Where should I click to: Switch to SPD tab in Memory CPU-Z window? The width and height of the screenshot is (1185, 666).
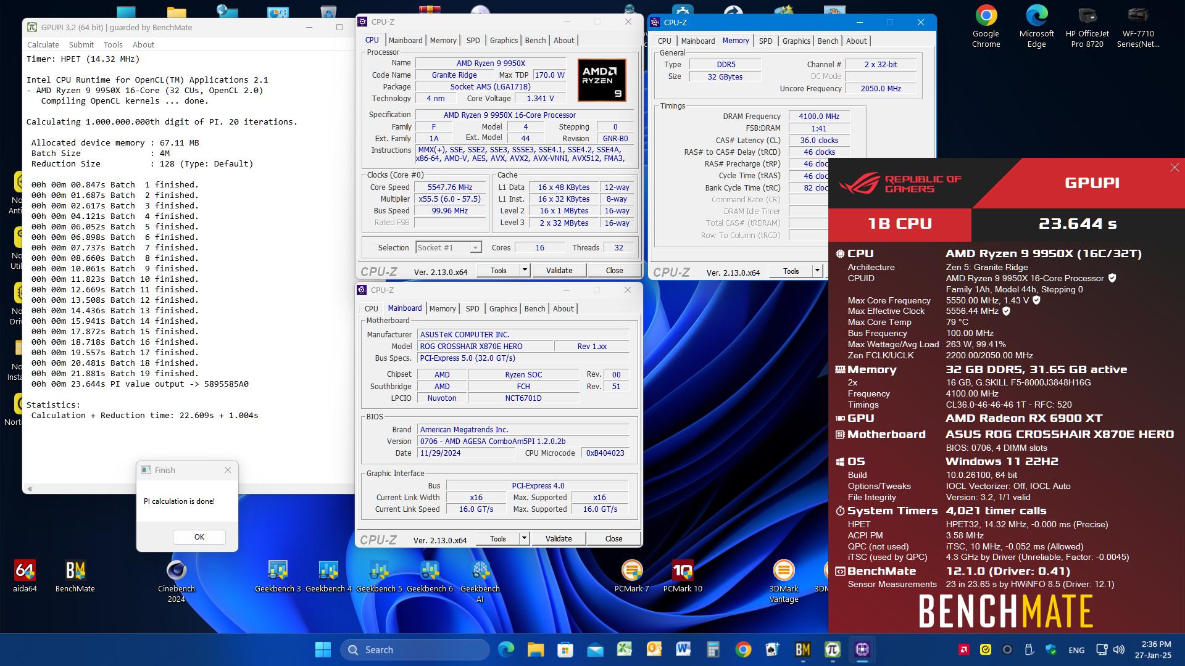coord(765,41)
